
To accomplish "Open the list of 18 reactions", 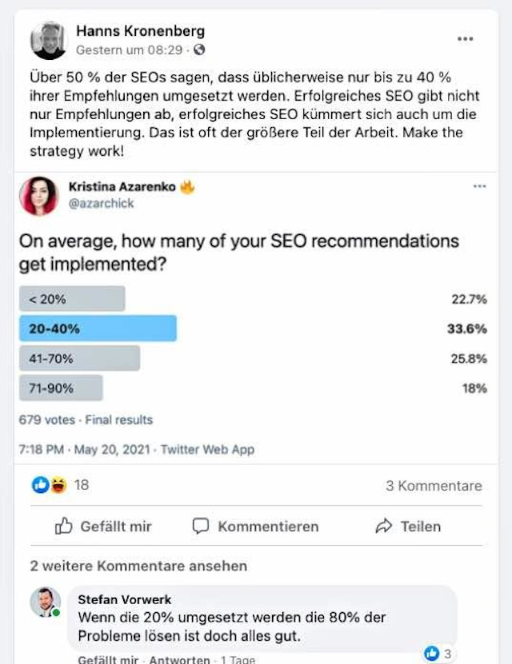I will coord(82,485).
